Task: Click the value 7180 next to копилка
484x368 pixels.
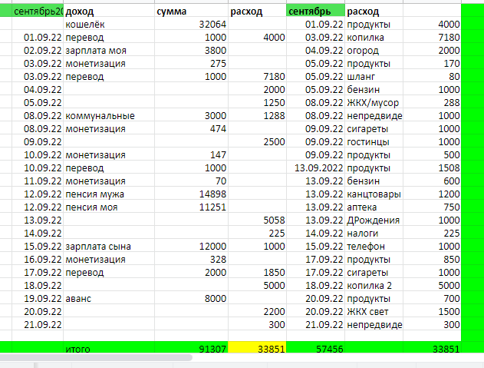Action: [432, 38]
